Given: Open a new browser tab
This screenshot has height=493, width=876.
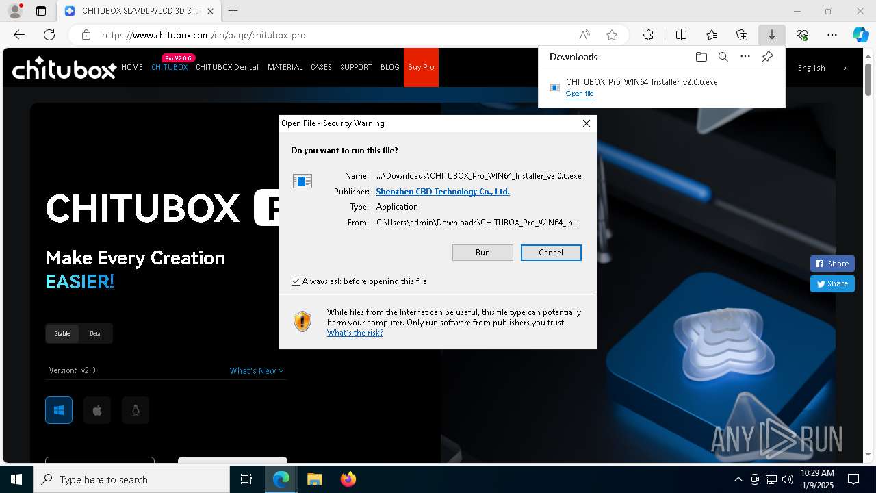Looking at the screenshot, I should [233, 11].
